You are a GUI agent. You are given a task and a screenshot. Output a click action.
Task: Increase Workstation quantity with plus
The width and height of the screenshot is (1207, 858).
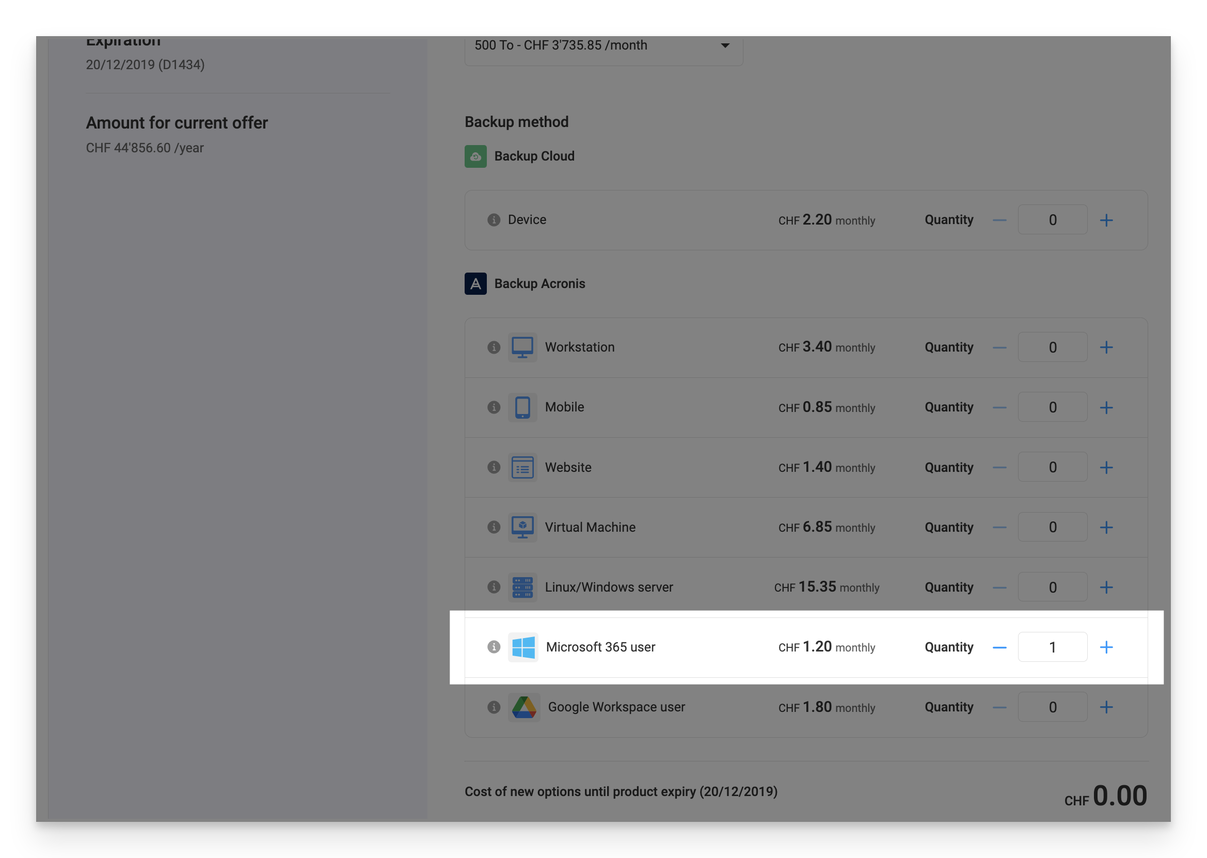click(1106, 347)
